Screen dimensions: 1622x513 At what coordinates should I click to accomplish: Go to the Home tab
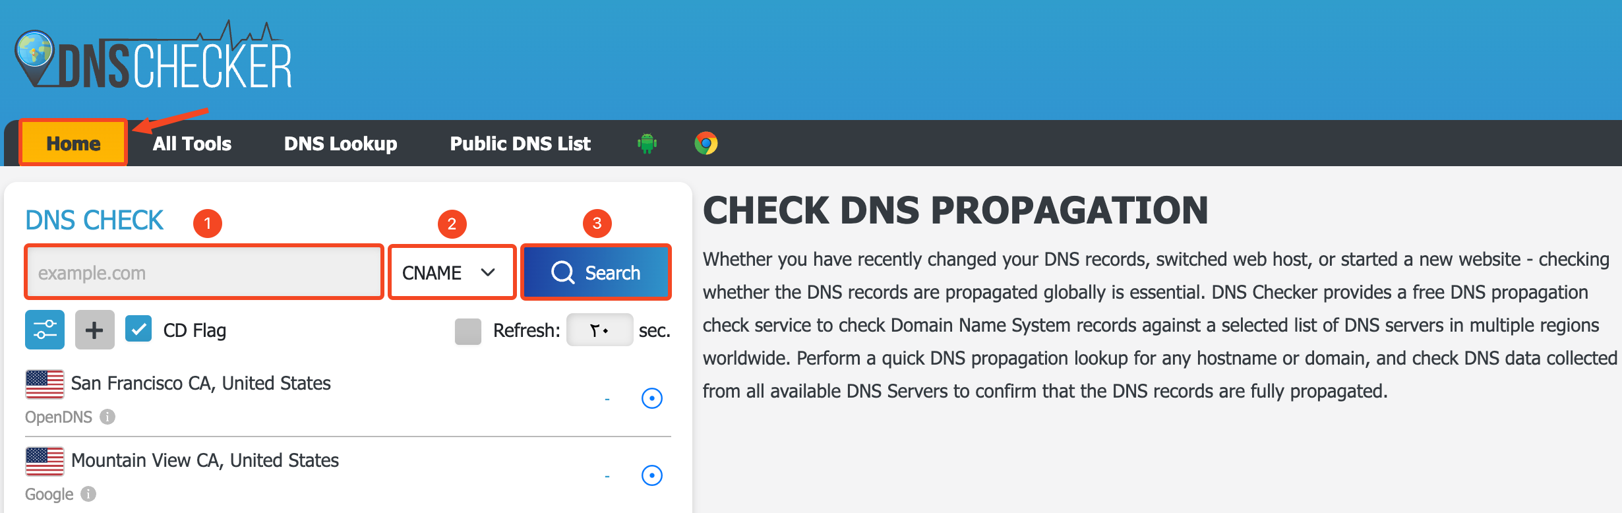click(73, 143)
